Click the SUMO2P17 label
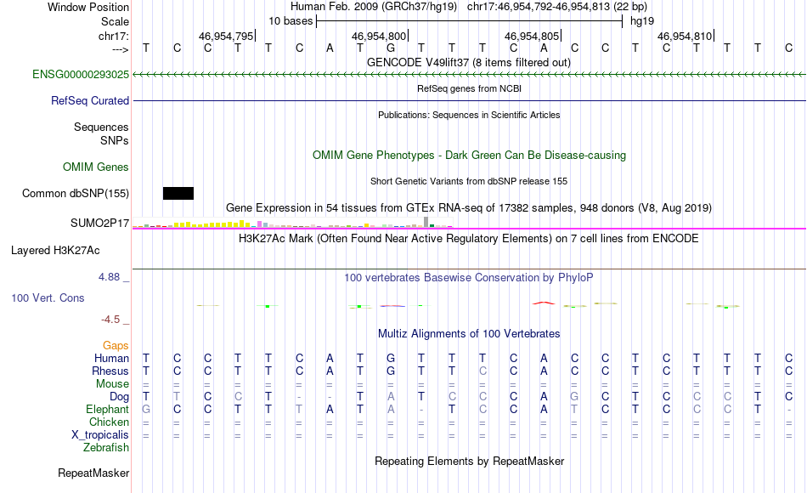Screen dimensions: 807x493 click(100, 223)
